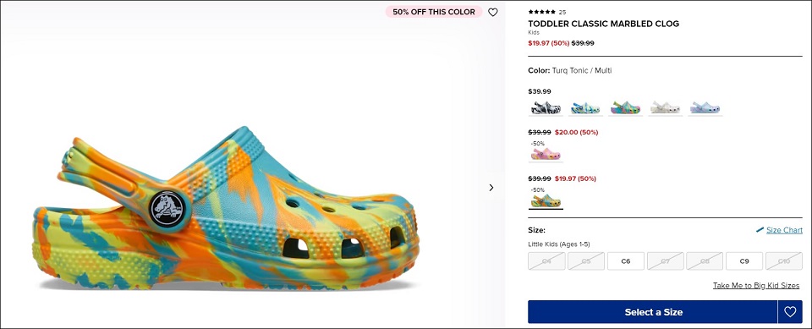Click the heart icon above product image
This screenshot has width=812, height=329.
tap(492, 12)
